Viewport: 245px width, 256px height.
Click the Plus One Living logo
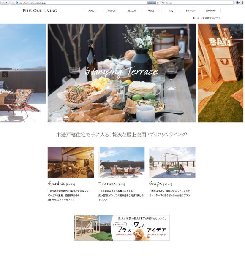40,11
